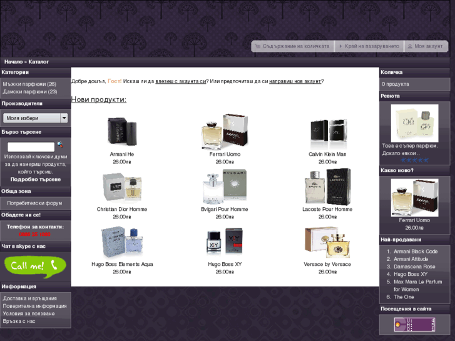Click the Количка box heading
This screenshot has width=455, height=341.
(391, 72)
